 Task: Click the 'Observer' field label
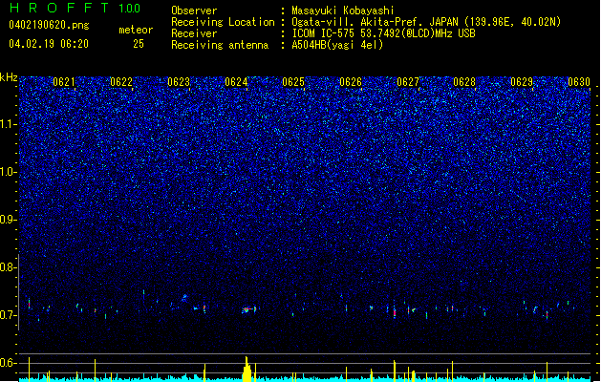194,11
